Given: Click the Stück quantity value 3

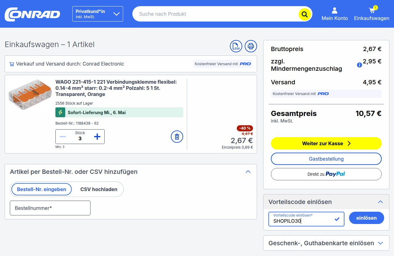Looking at the screenshot, I should 80,138.
